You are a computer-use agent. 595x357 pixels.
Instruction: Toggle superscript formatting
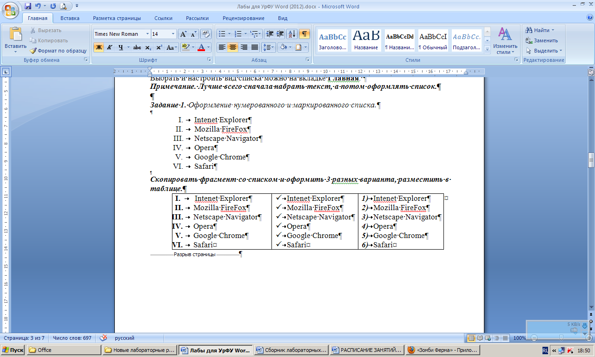[159, 47]
